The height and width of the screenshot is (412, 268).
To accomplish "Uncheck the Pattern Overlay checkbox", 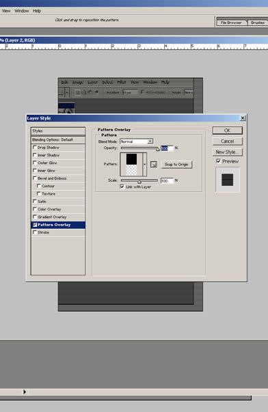I will (x=35, y=225).
